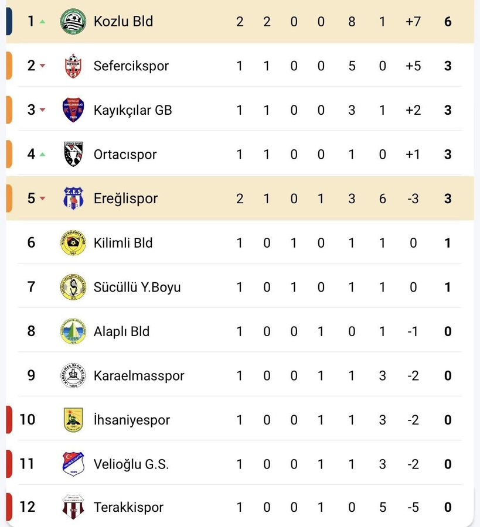This screenshot has width=480, height=527.
Task: Tap the Sefercikspor team crest
Action: pyautogui.click(x=73, y=66)
